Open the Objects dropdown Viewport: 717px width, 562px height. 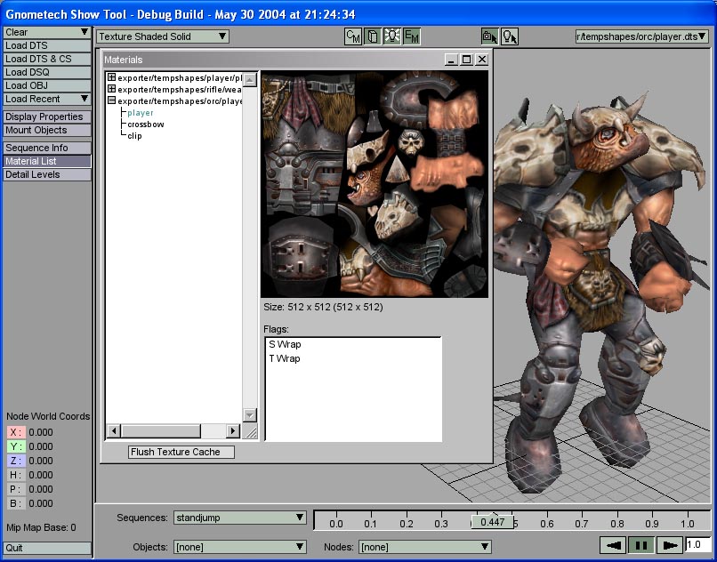pos(239,547)
